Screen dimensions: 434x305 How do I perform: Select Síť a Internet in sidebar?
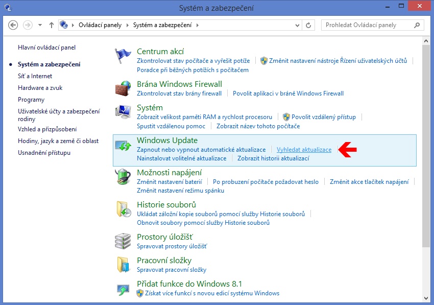(x=35, y=76)
